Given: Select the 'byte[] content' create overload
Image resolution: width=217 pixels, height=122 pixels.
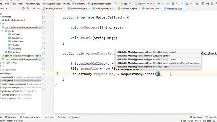Looking at the screenshot, I should tap(158, 59).
